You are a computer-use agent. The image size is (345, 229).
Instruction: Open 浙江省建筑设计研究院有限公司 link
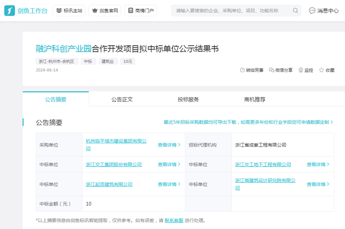point(265,184)
